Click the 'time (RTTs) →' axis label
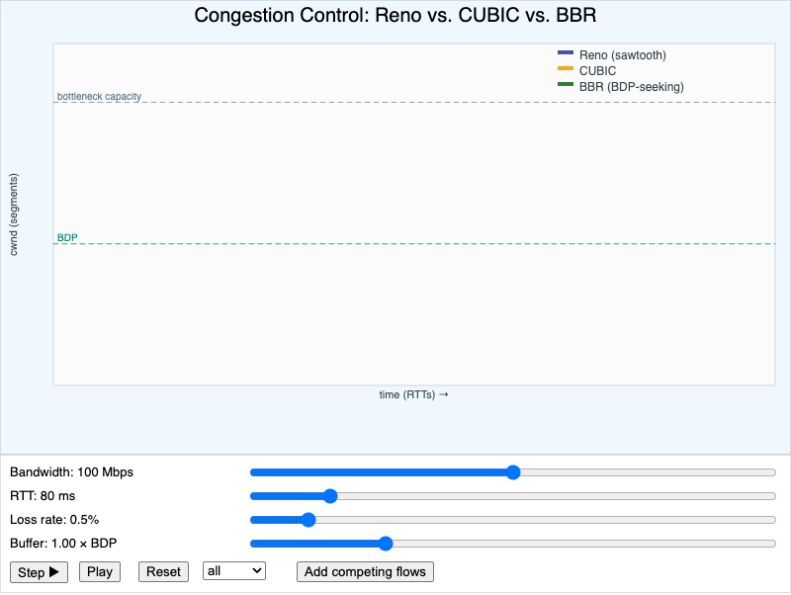Image resolution: width=791 pixels, height=595 pixels. click(413, 394)
